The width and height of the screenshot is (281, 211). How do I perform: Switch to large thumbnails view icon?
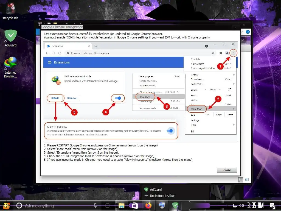point(247,180)
